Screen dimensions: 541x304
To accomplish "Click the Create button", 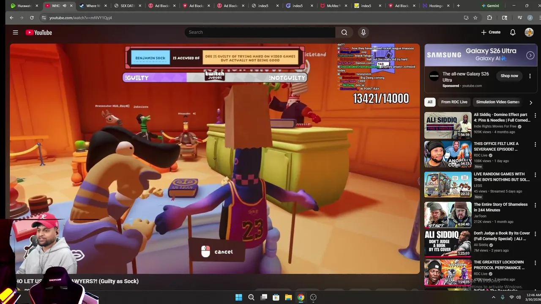I will [491, 33].
